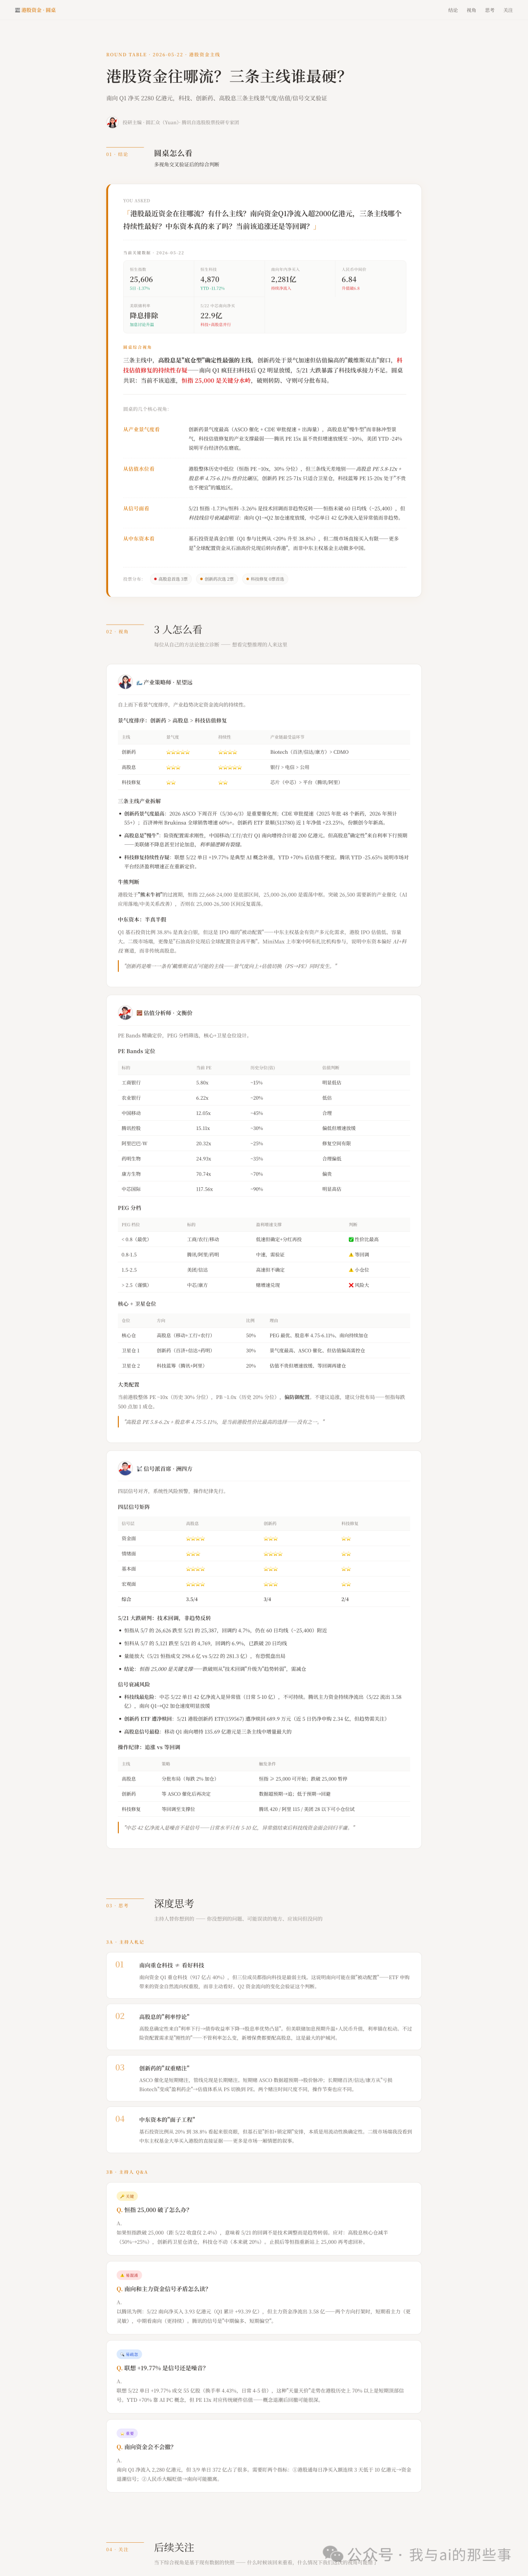
Task: Click the 22.9亿 stat value
Action: pos(211,315)
